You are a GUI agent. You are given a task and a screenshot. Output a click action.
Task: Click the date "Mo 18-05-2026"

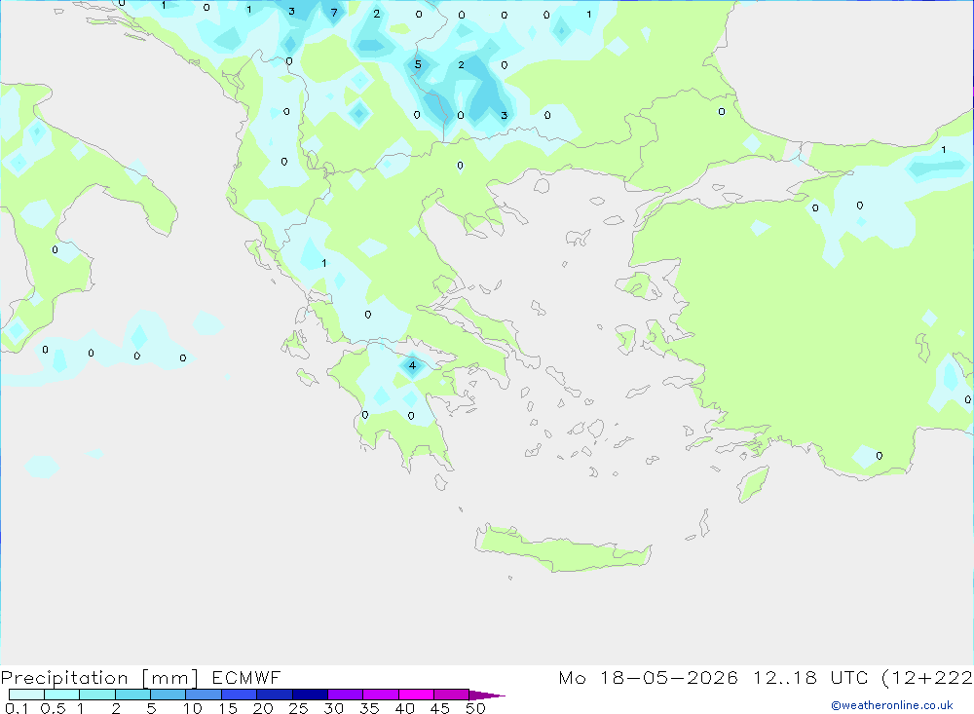click(x=648, y=677)
